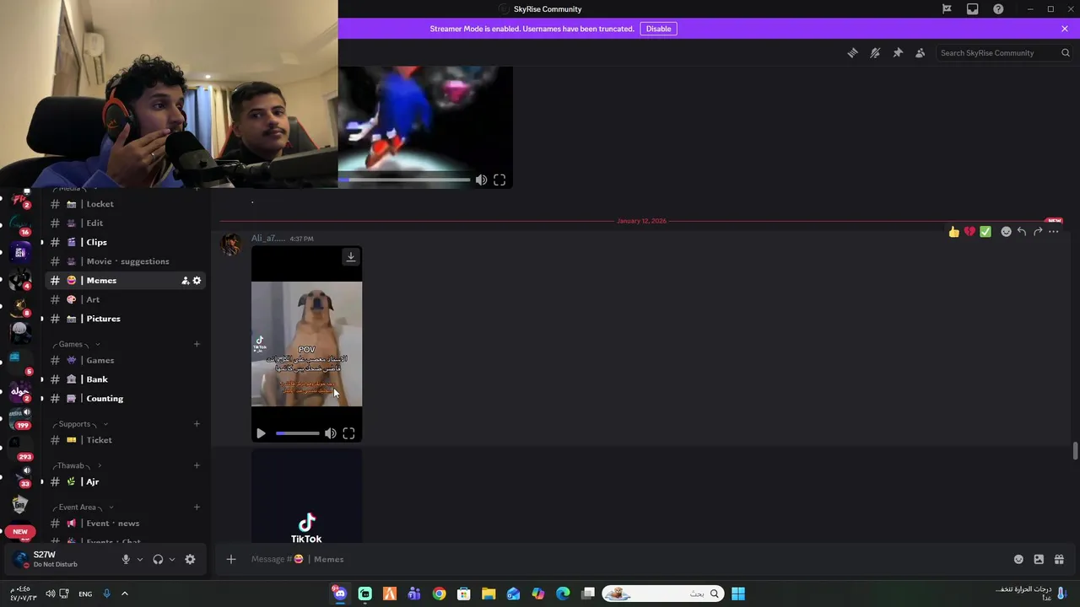This screenshot has width=1080, height=607.
Task: Collapse the Games category
Action: coord(77,344)
